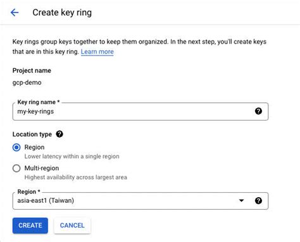
Task: Click the Project name heading label
Action: point(32,71)
